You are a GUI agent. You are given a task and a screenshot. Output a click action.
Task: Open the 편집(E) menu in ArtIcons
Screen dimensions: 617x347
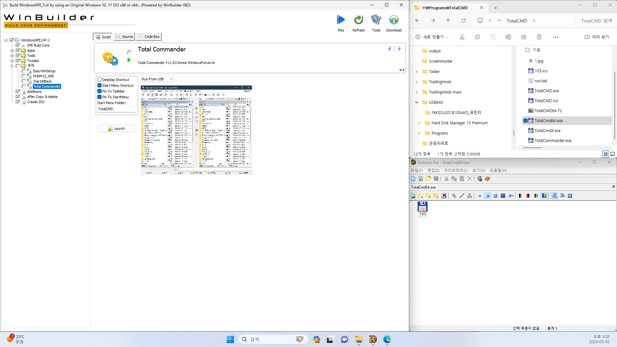(434, 170)
